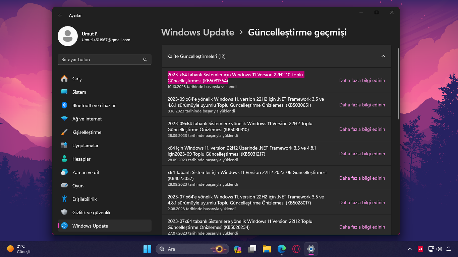
Task: Click the Windows Update breadcrumb heading
Action: coord(197,32)
